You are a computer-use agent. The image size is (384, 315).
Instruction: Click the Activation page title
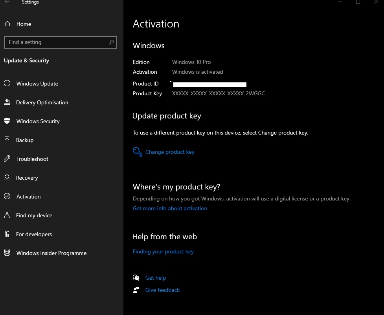156,24
